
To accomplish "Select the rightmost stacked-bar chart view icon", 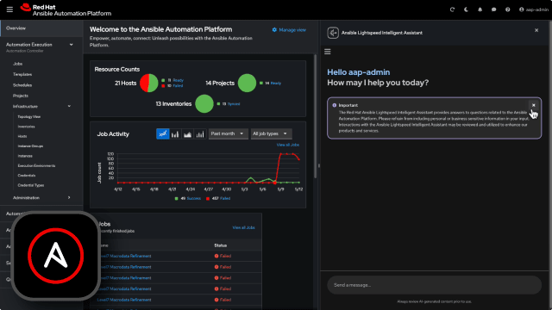I will pos(200,134).
